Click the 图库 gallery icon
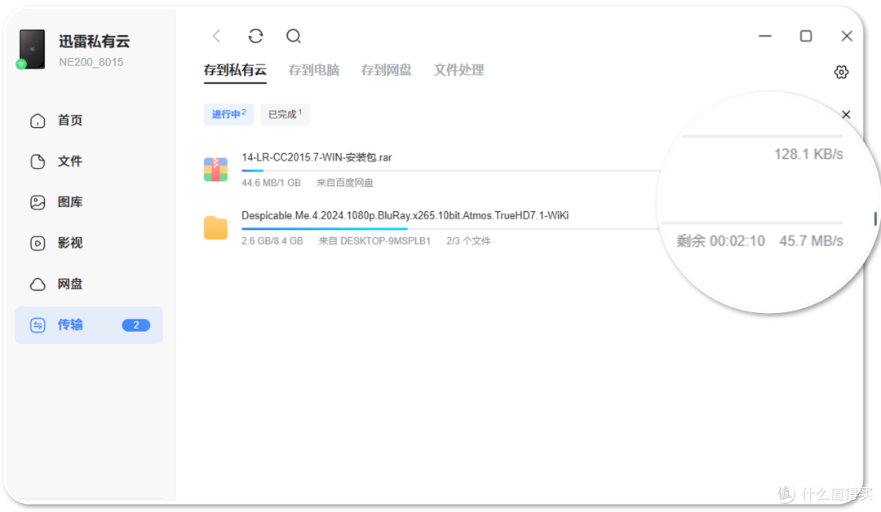The image size is (881, 512). pos(38,202)
